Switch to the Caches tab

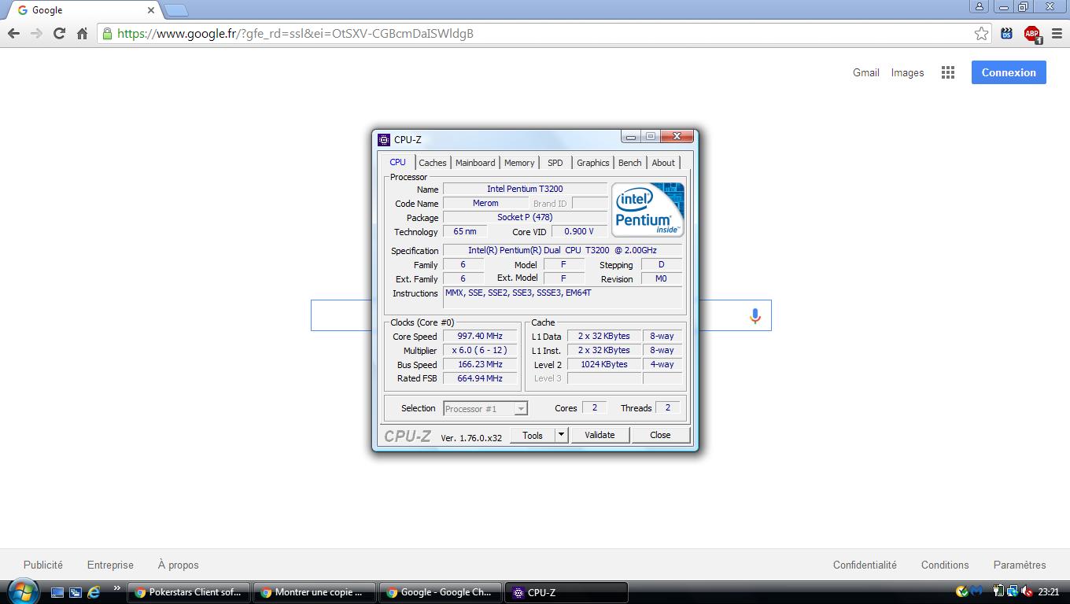(x=433, y=163)
